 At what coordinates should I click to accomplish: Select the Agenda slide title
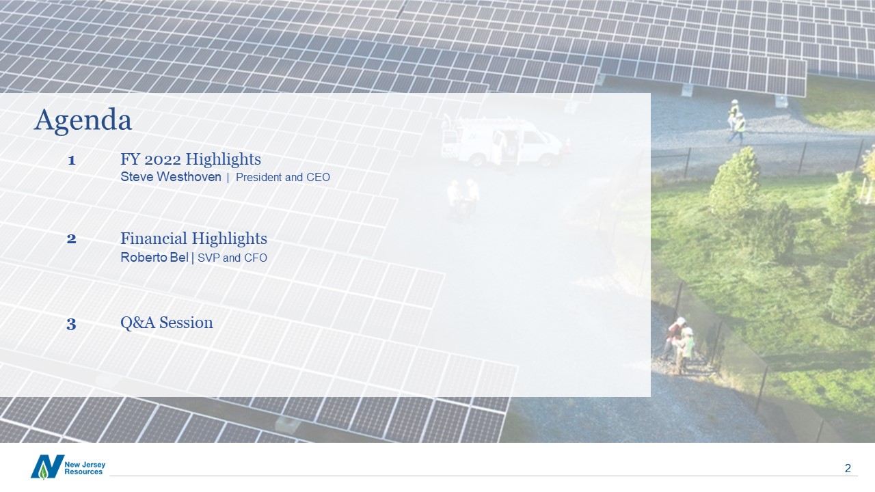(x=83, y=120)
